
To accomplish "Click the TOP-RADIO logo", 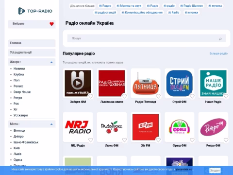I will (35, 11).
